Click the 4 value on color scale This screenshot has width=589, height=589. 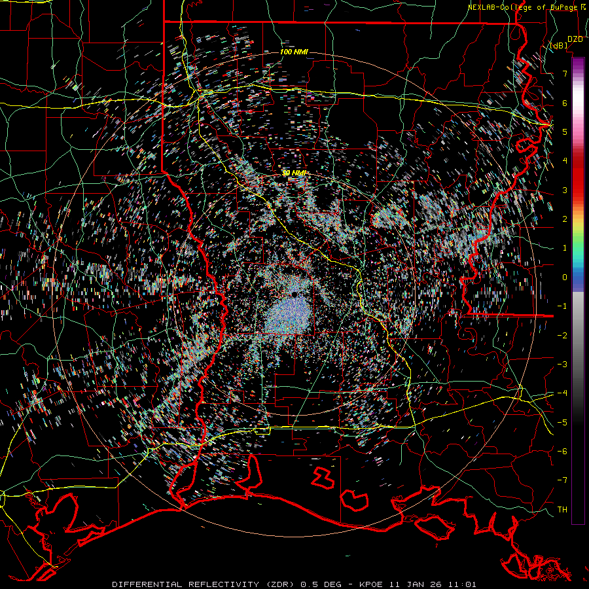coord(565,161)
